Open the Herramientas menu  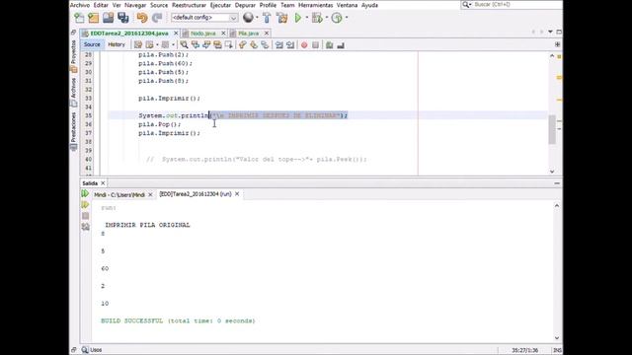point(316,5)
